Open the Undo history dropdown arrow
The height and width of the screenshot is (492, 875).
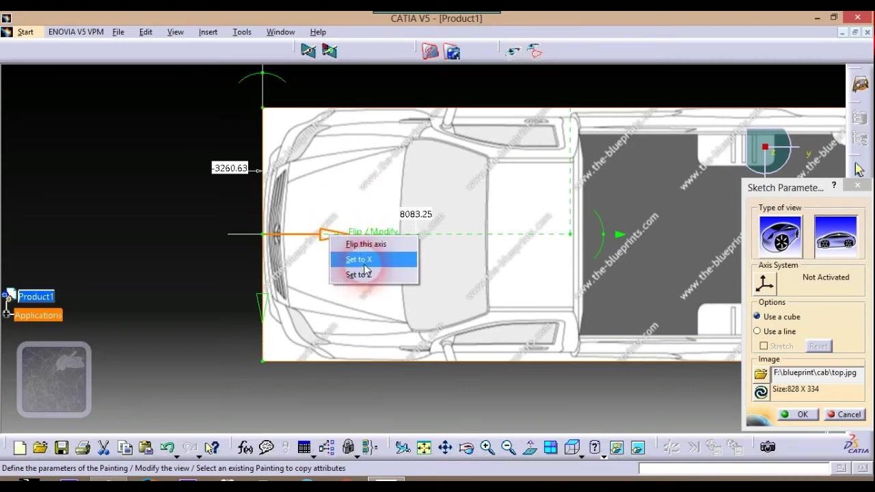coord(176,456)
